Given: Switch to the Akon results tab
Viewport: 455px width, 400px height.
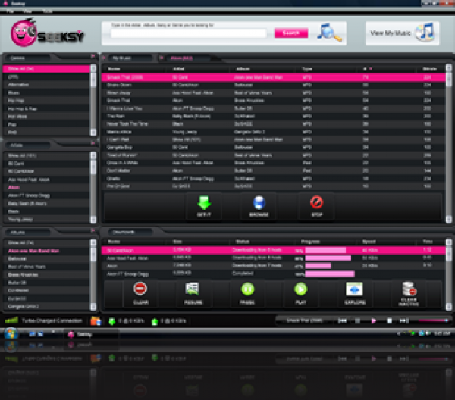Looking at the screenshot, I should pyautogui.click(x=182, y=58).
